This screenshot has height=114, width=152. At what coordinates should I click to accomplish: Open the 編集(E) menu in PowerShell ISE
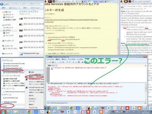[58, 60]
